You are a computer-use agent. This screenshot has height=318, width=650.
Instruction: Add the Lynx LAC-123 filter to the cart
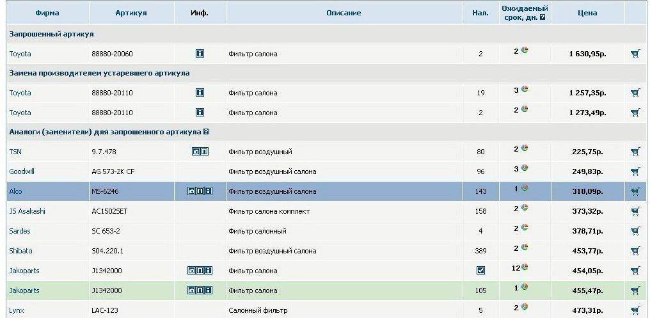click(x=635, y=310)
